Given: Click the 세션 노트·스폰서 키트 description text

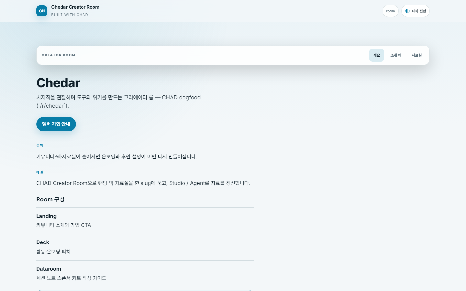Looking at the screenshot, I should (71, 278).
